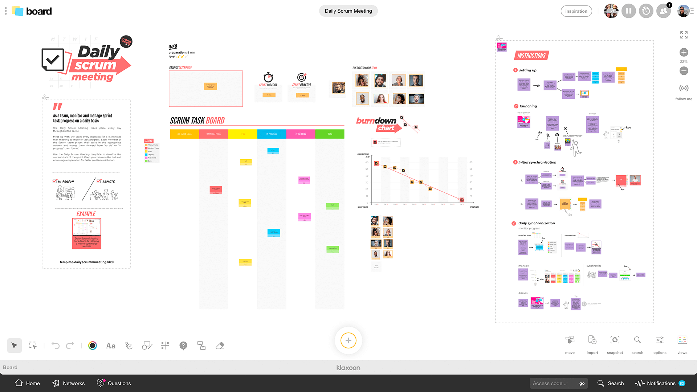
Task: Click the Home menu tab
Action: (28, 383)
